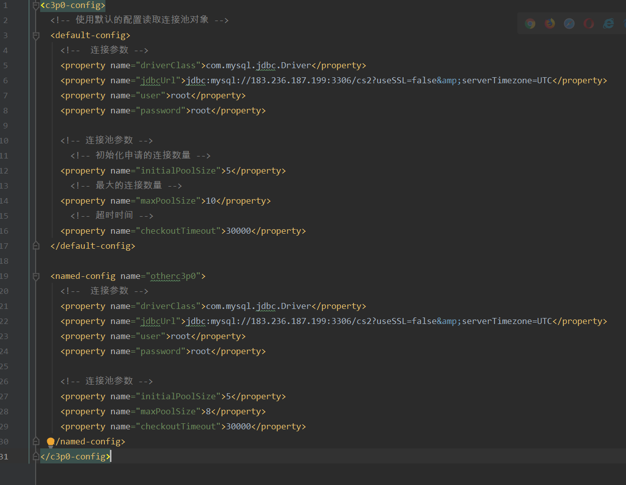
Task: Open the file in Internet Explorer icon
Action: [608, 24]
